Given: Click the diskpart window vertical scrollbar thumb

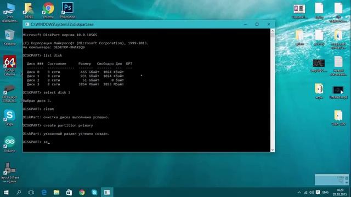Looking at the screenshot, I should click(273, 35).
